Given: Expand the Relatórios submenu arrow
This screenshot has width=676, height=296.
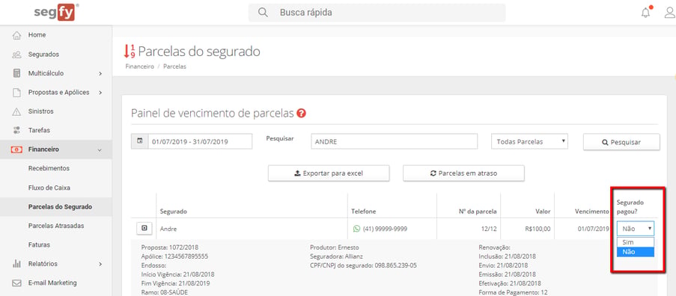Looking at the screenshot, I should (100, 264).
